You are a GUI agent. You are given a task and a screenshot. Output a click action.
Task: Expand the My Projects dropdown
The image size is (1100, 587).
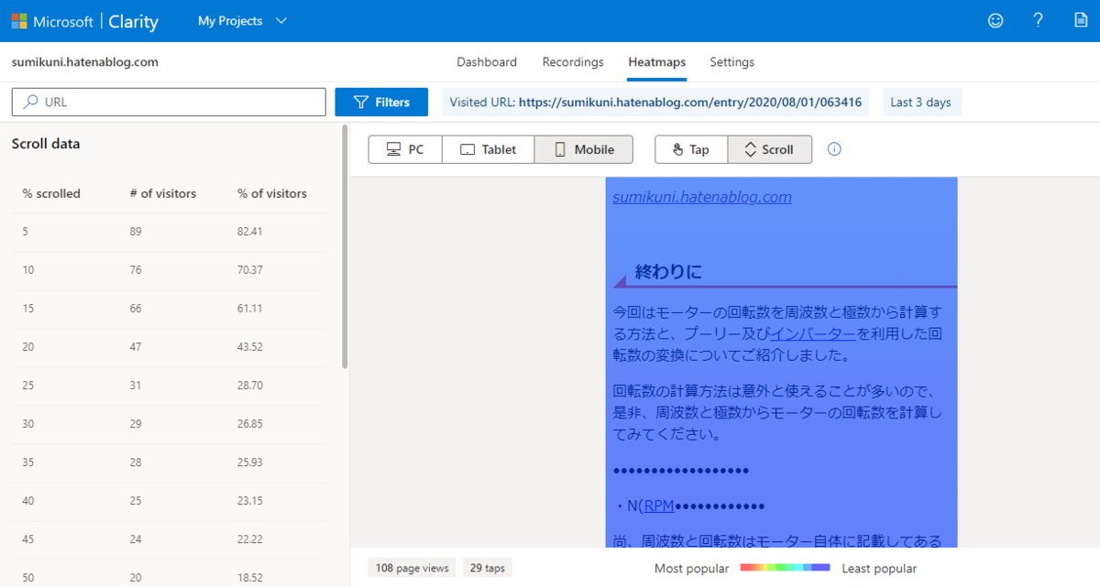(242, 19)
